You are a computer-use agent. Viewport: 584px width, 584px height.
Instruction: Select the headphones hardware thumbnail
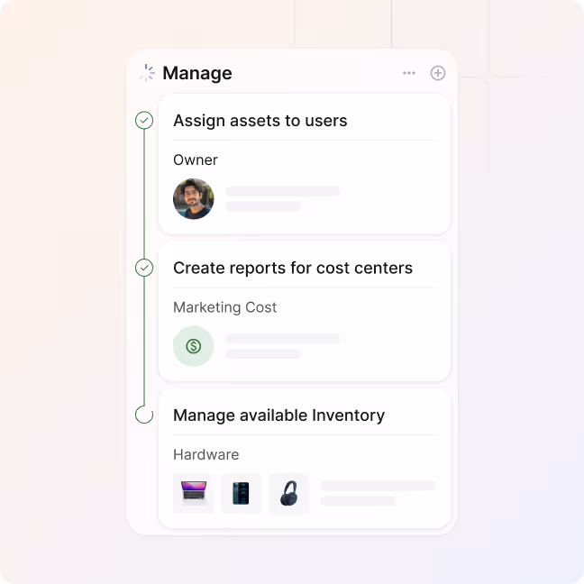(289, 494)
